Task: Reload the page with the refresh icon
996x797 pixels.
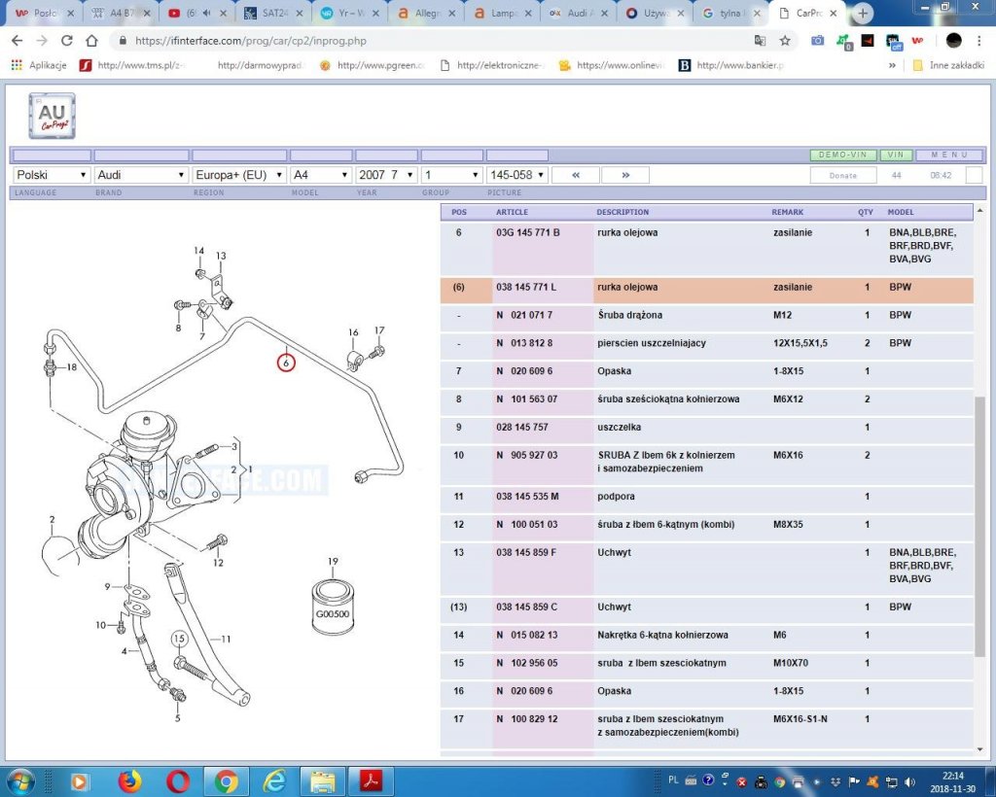Action: (66, 41)
